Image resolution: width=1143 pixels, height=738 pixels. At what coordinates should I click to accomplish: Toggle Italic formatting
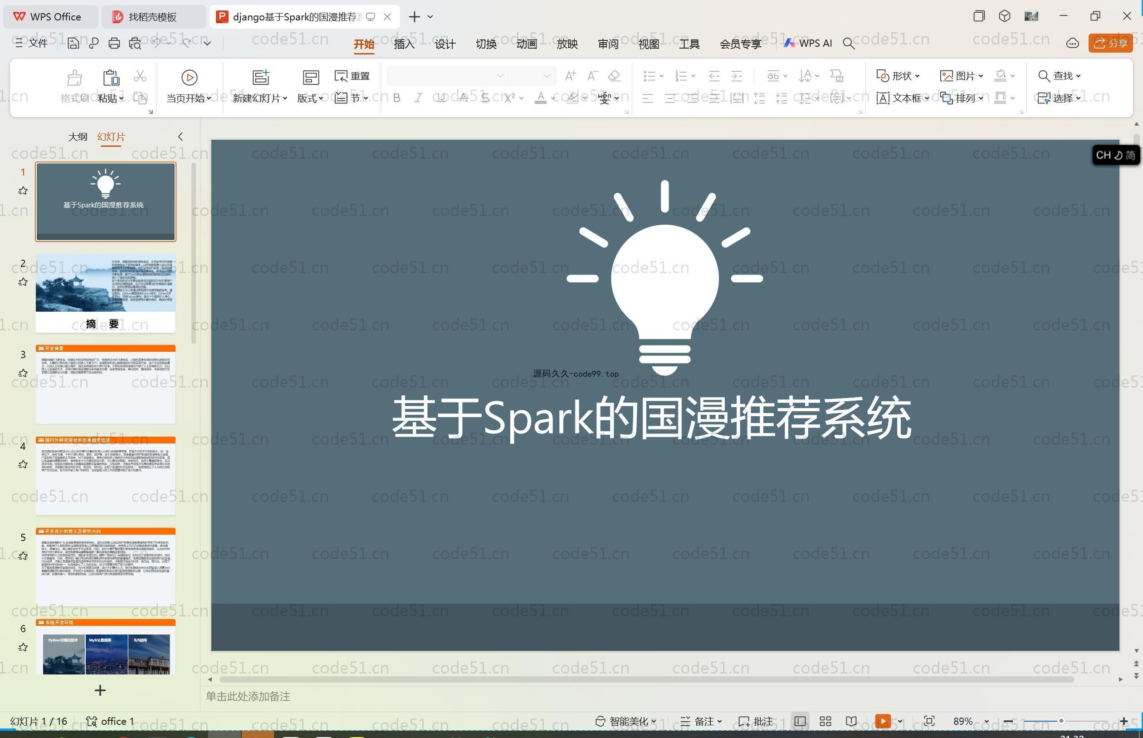tap(419, 98)
